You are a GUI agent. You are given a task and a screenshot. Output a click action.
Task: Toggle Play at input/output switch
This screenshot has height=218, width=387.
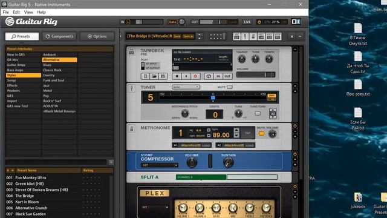click(x=143, y=66)
